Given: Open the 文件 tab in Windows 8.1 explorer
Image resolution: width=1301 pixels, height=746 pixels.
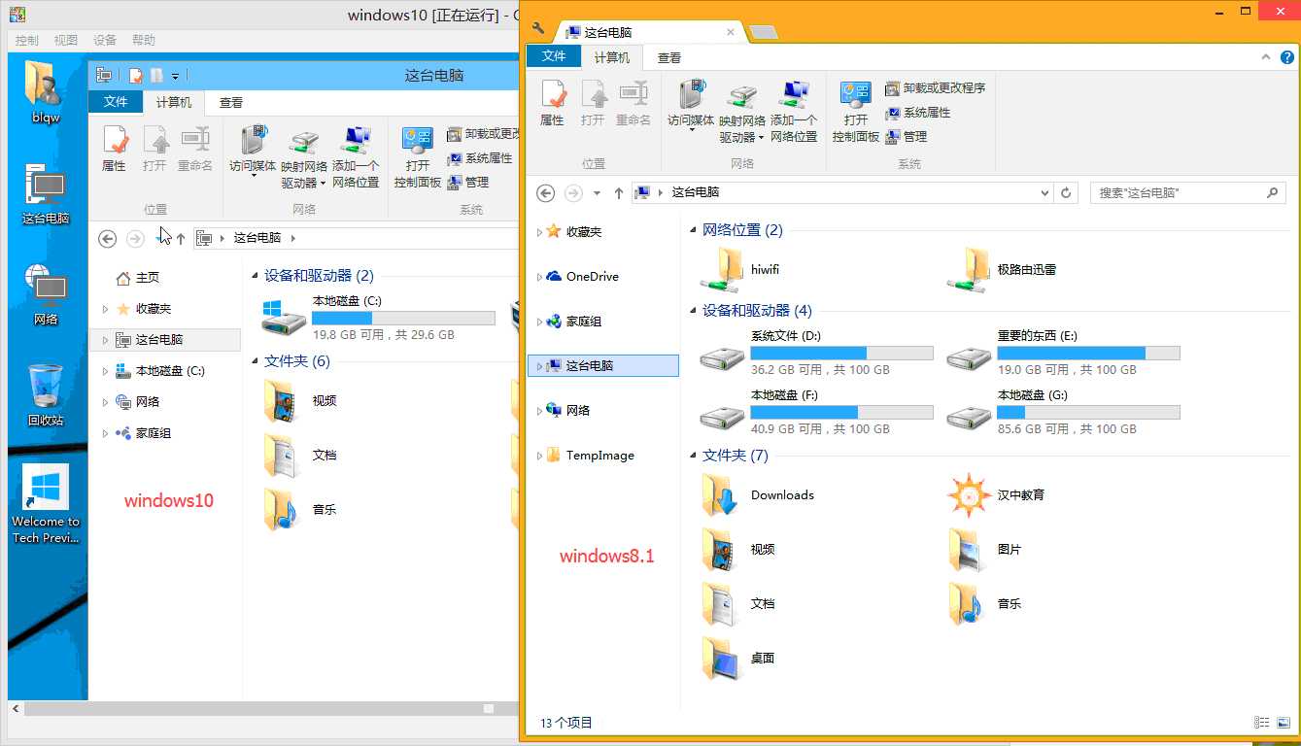Looking at the screenshot, I should tap(554, 56).
